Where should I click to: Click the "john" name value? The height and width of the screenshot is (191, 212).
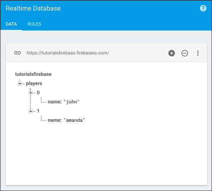[72, 102]
